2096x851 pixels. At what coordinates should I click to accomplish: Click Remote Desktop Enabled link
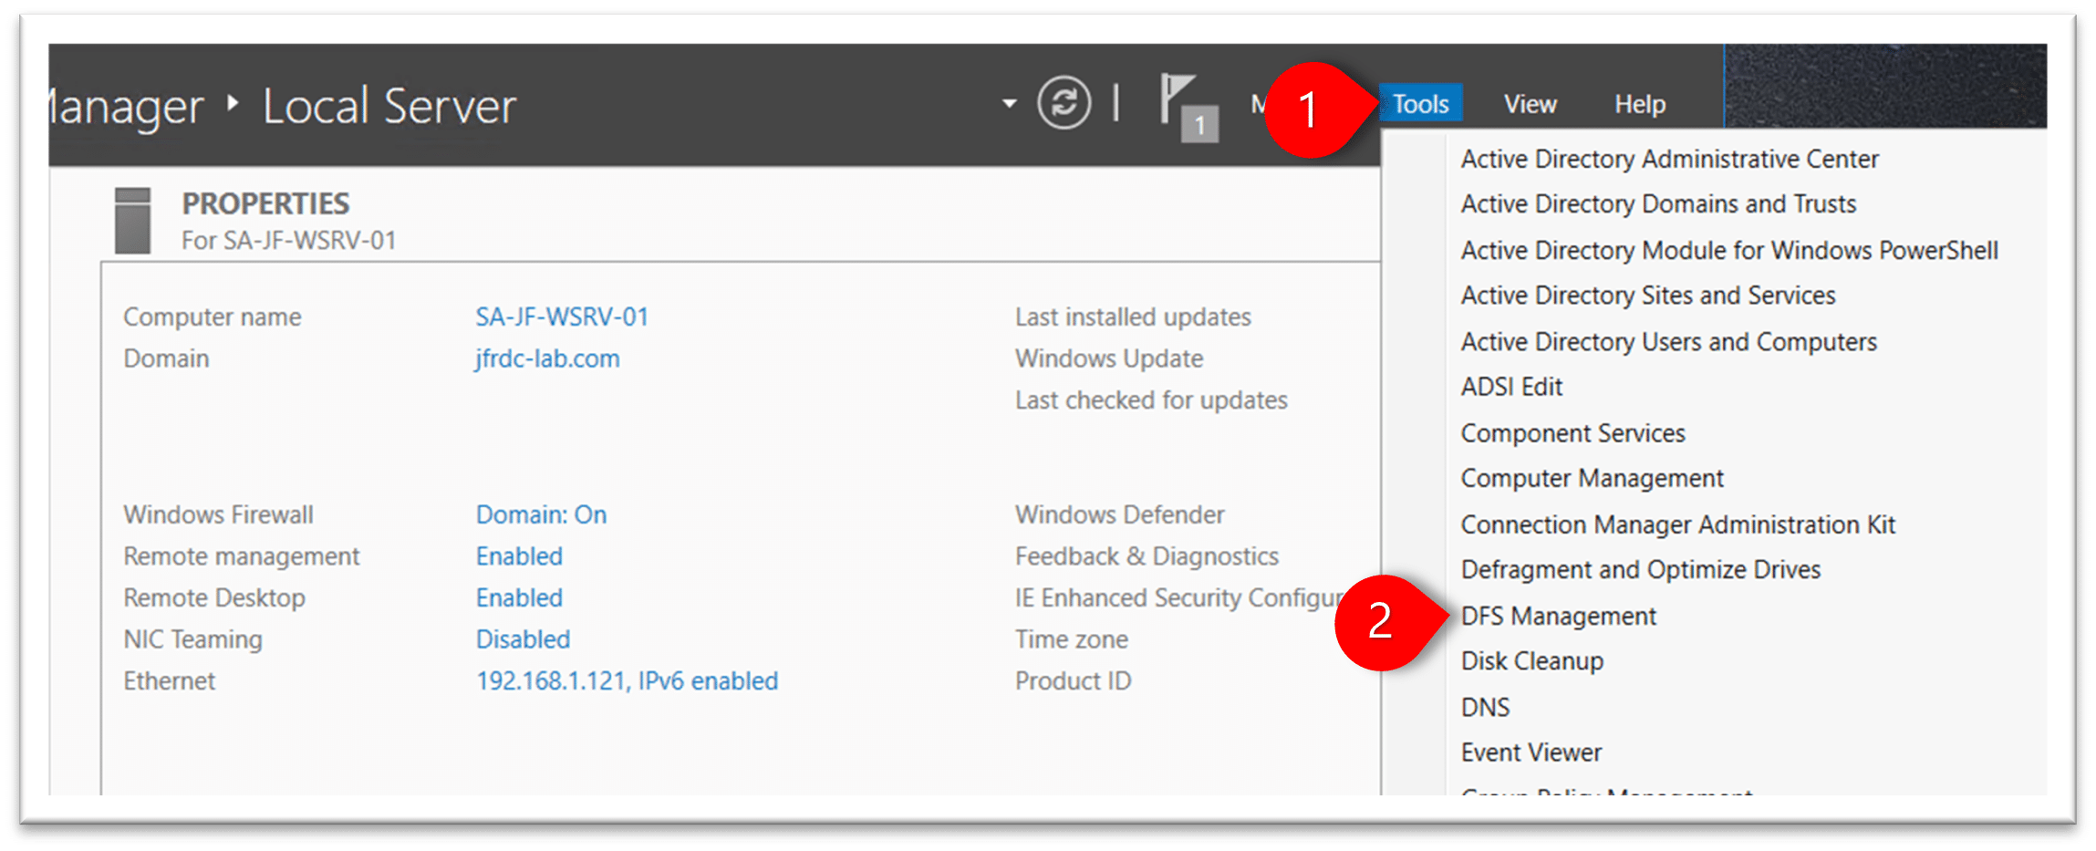tap(519, 598)
